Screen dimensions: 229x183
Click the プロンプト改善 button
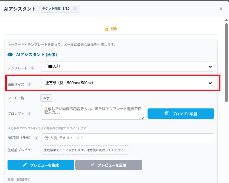181,114
